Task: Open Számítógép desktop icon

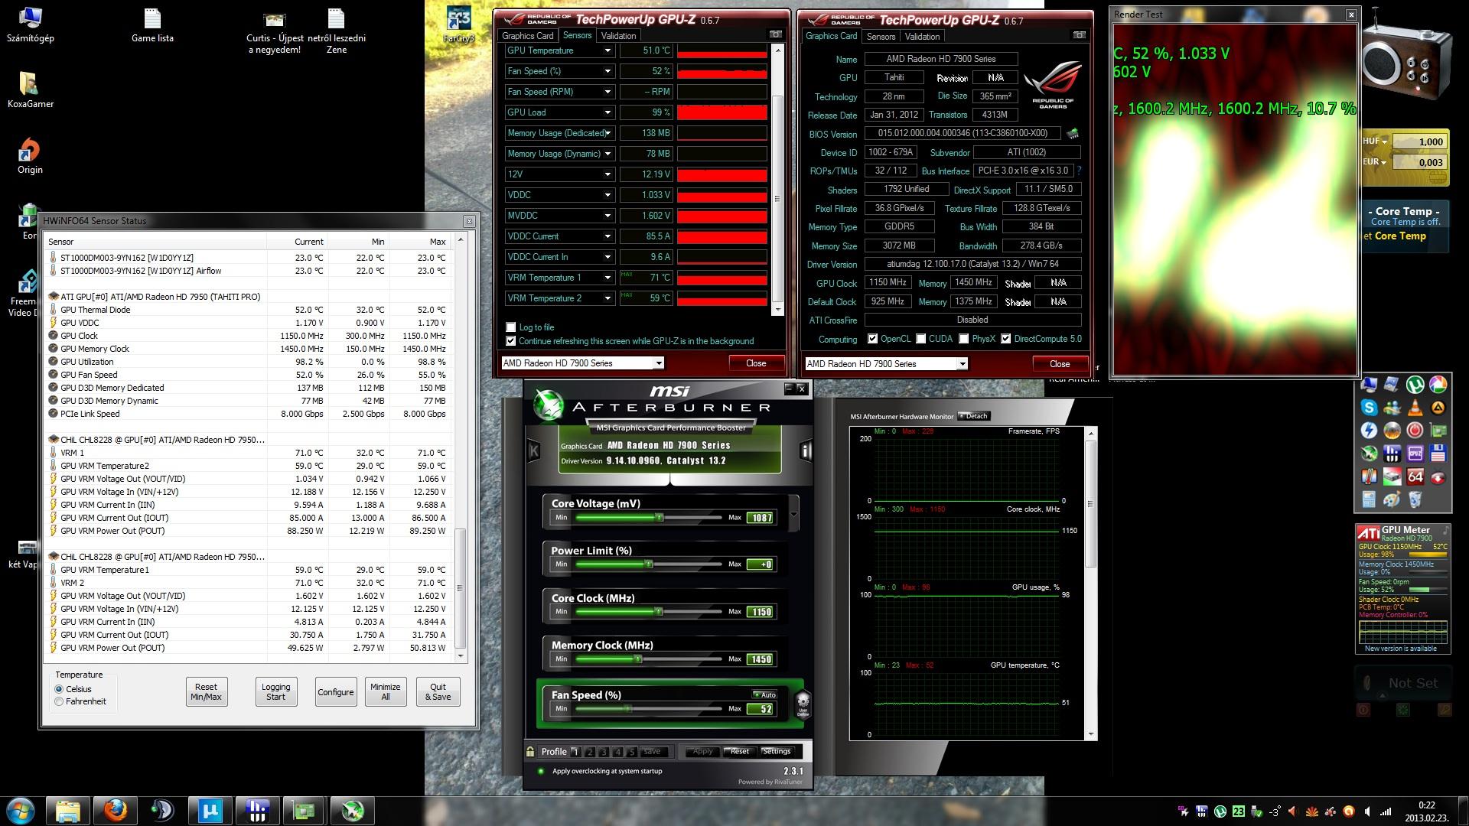Action: 30,25
